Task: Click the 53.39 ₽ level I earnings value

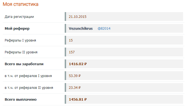Action: click(x=75, y=76)
